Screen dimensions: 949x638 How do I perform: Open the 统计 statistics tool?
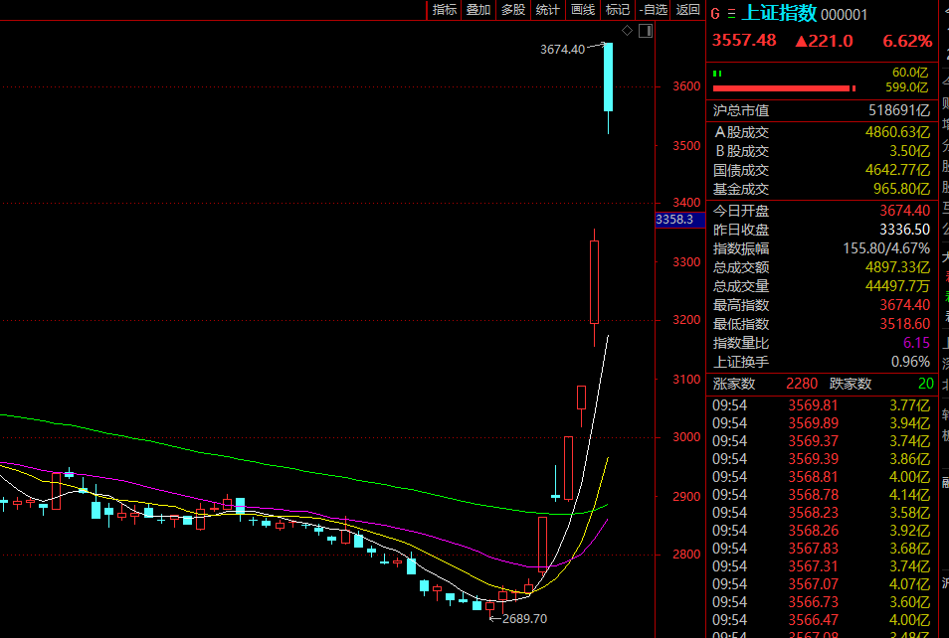coord(548,10)
